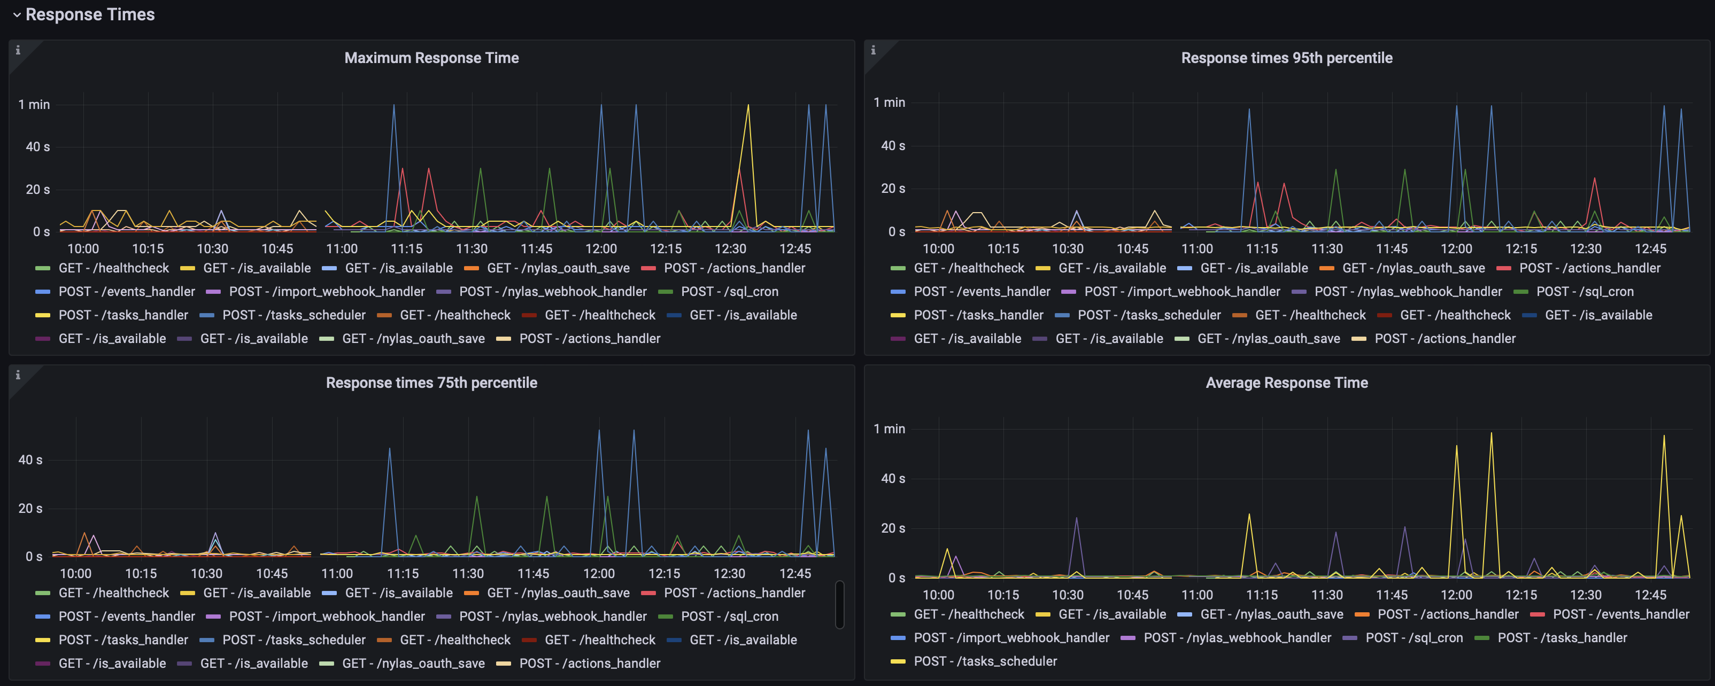Open the Response times 95th percentile title menu

[x=1286, y=58]
